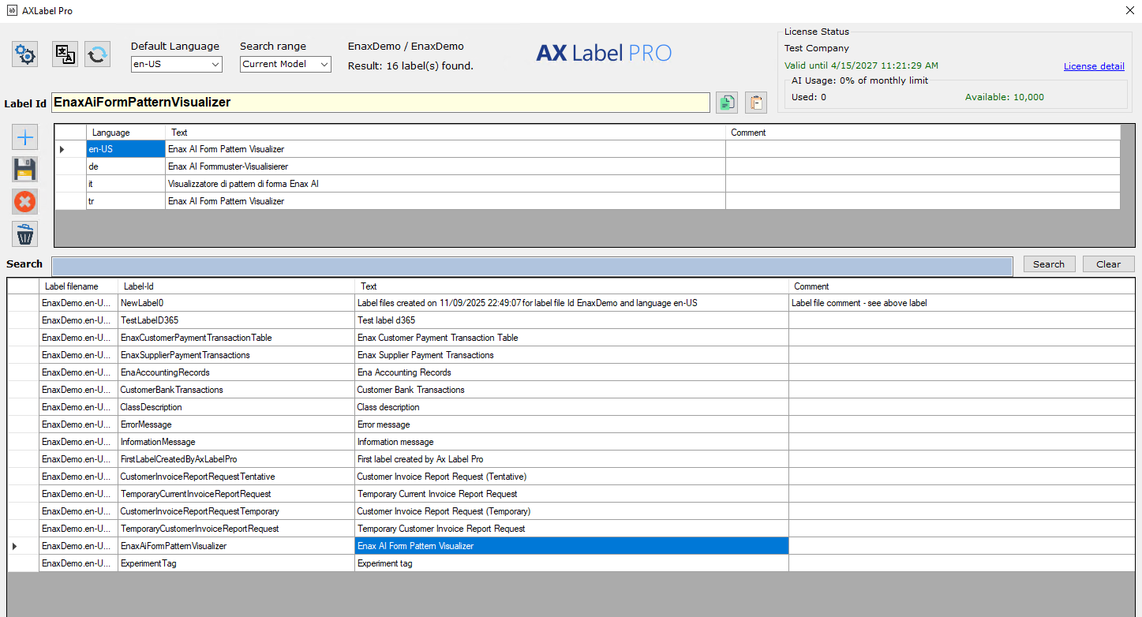The width and height of the screenshot is (1142, 617).
Task: Click the 'Experiment tag' text cell
Action: point(571,563)
